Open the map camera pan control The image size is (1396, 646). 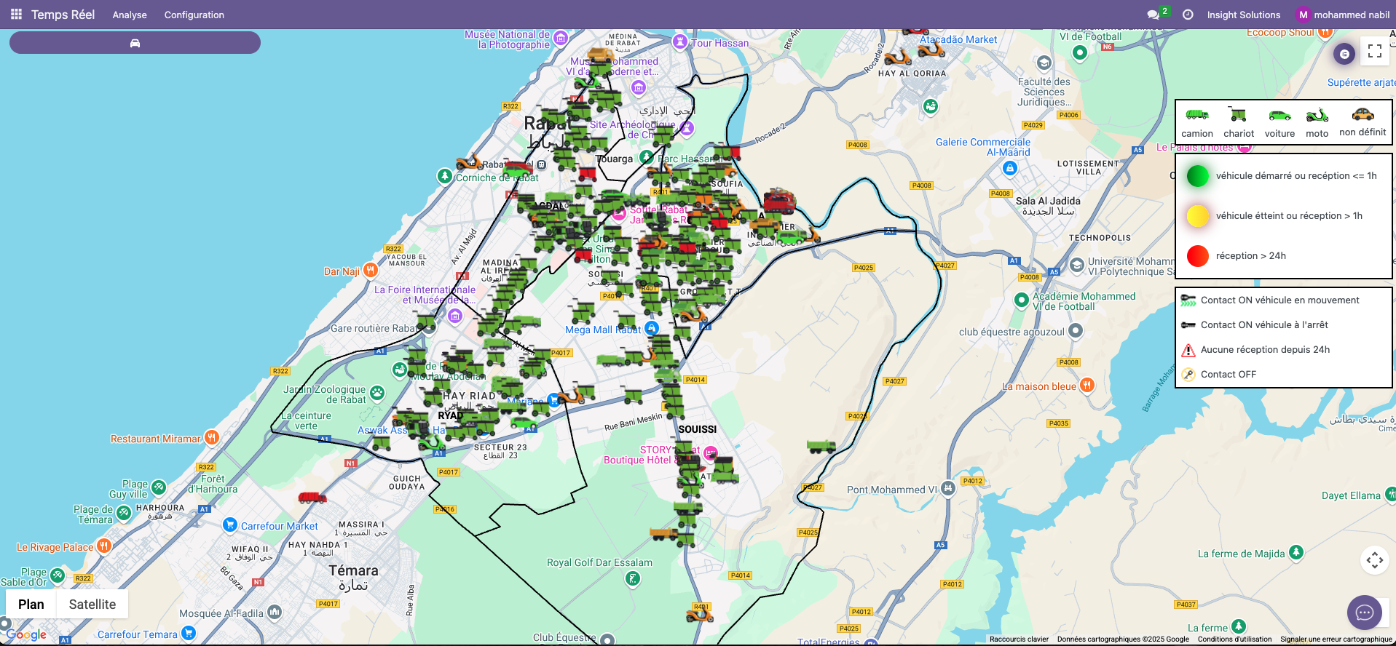[x=1374, y=560]
